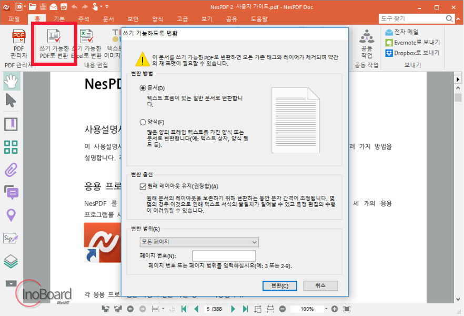
Task: Click the 취소 button
Action: tap(320, 286)
